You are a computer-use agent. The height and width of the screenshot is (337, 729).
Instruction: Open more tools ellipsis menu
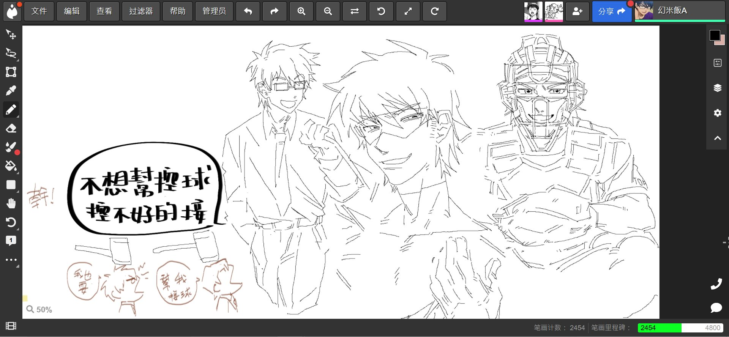11,260
